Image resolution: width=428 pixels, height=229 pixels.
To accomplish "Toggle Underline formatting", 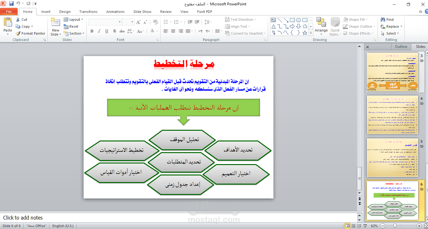I will click(x=107, y=31).
